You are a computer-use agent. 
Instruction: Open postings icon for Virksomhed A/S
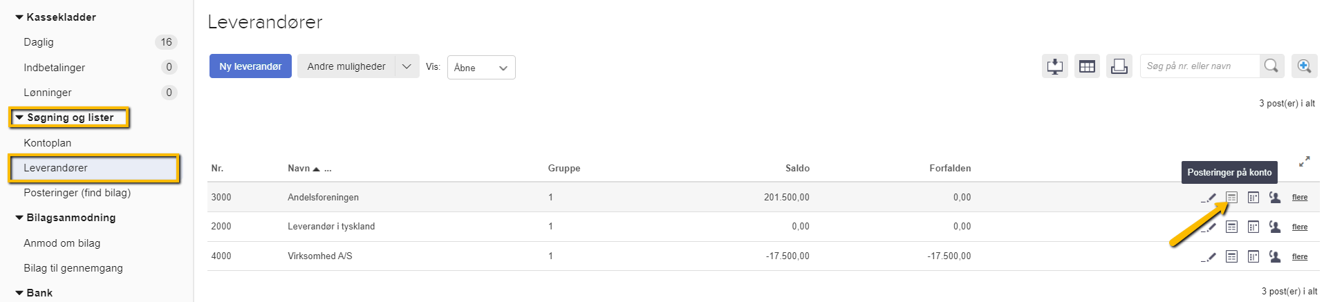pyautogui.click(x=1231, y=256)
